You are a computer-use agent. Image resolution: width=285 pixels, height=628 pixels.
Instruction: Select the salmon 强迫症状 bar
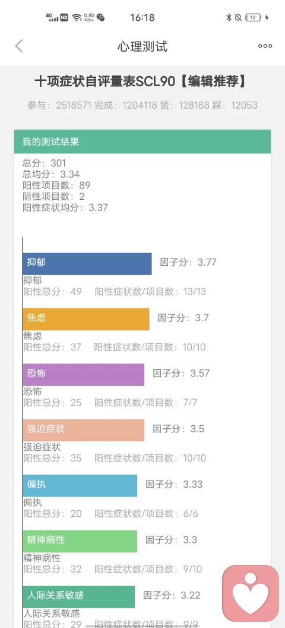click(84, 430)
